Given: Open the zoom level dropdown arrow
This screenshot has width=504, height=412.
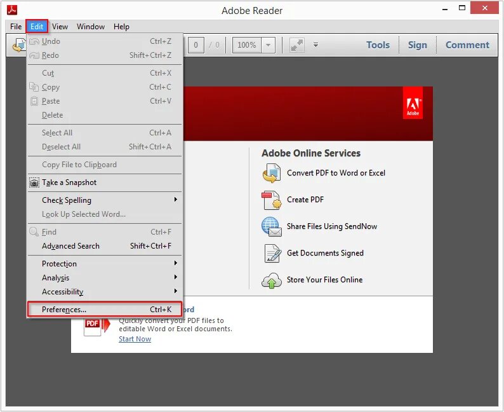Looking at the screenshot, I should 268,45.
